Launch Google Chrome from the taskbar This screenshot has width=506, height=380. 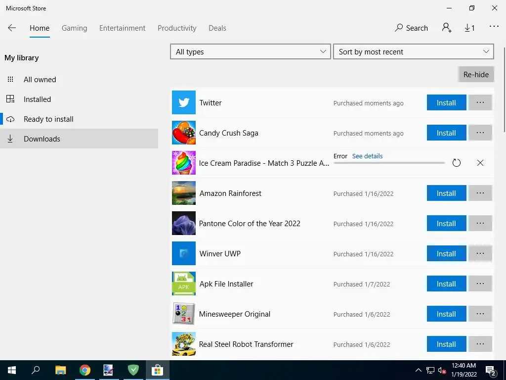pos(85,370)
